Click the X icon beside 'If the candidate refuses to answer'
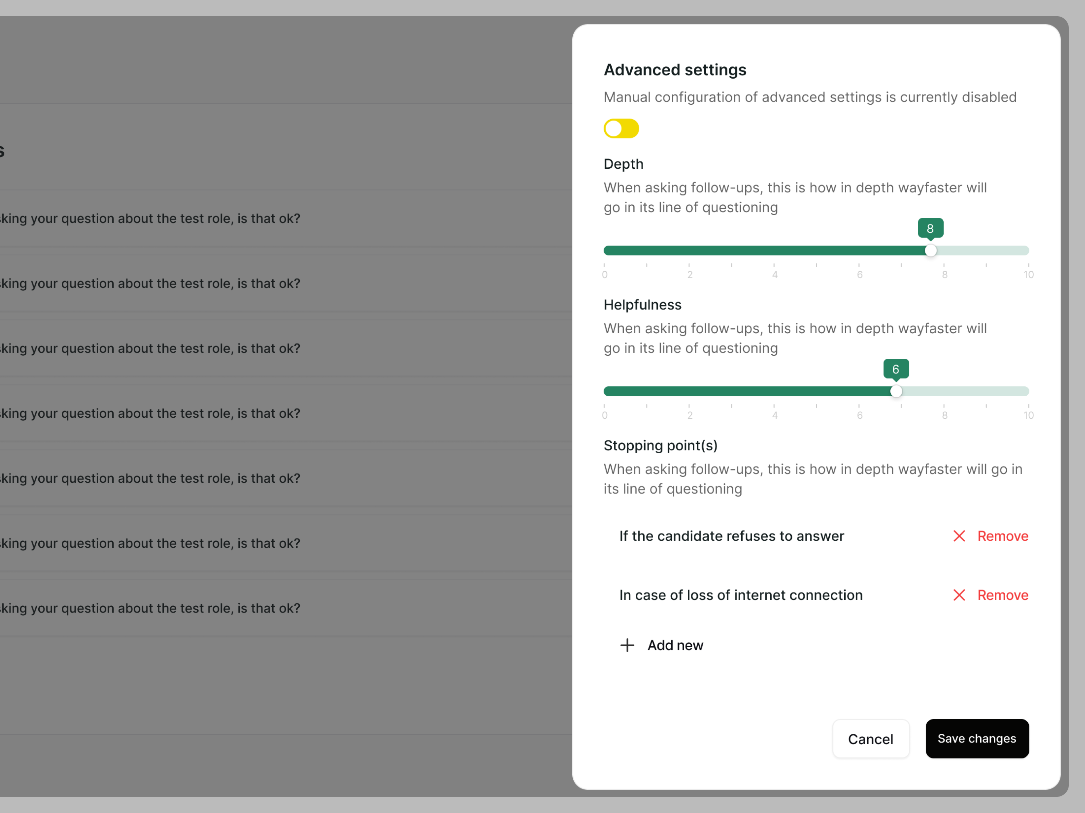Viewport: 1085px width, 813px height. pos(960,536)
